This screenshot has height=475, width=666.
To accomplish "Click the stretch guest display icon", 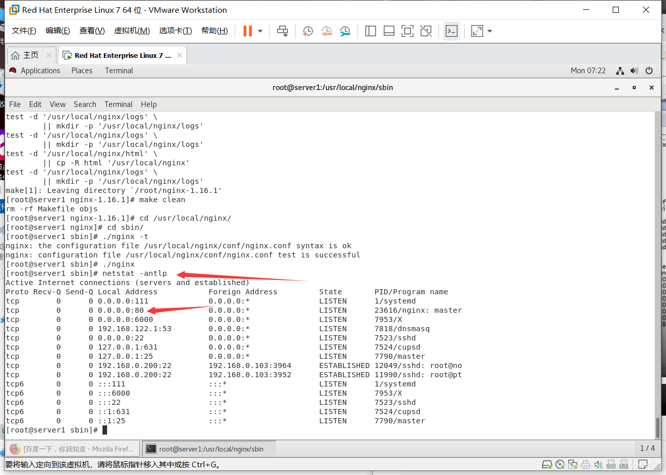I will (x=477, y=31).
